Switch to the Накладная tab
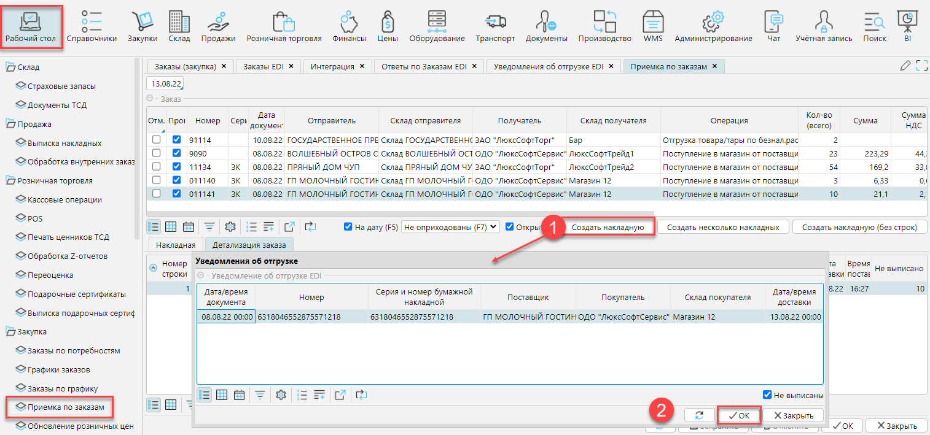This screenshot has width=930, height=435. coord(176,245)
